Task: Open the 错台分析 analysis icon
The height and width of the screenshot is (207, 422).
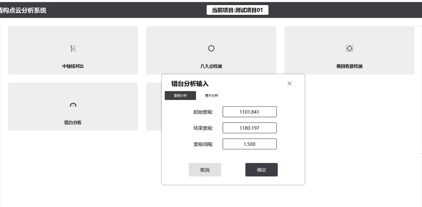Action: [73, 105]
